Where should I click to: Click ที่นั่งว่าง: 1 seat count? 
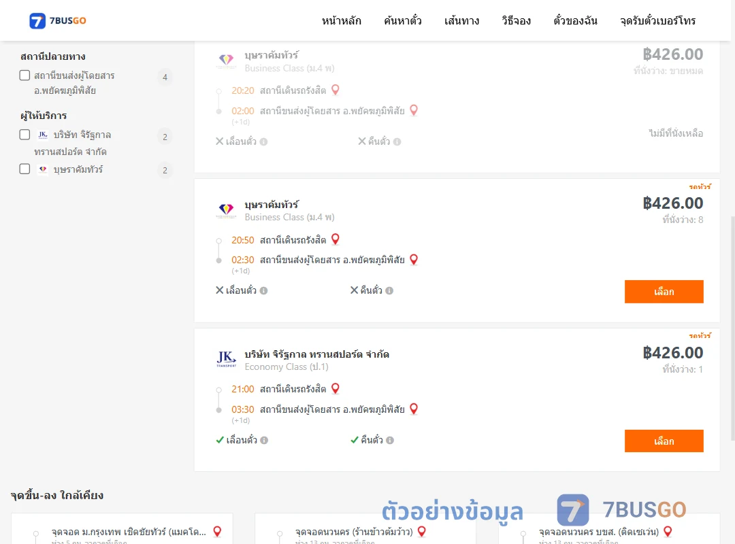[x=683, y=369]
